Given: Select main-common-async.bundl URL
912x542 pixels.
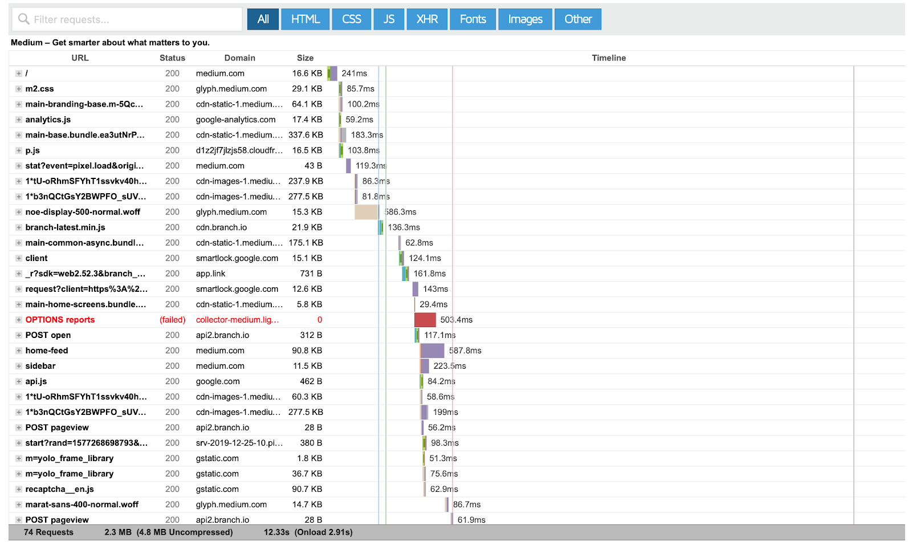Looking at the screenshot, I should point(84,243).
